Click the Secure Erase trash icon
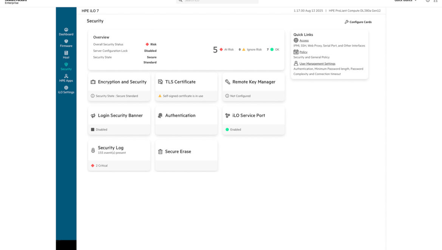 (x=160, y=152)
